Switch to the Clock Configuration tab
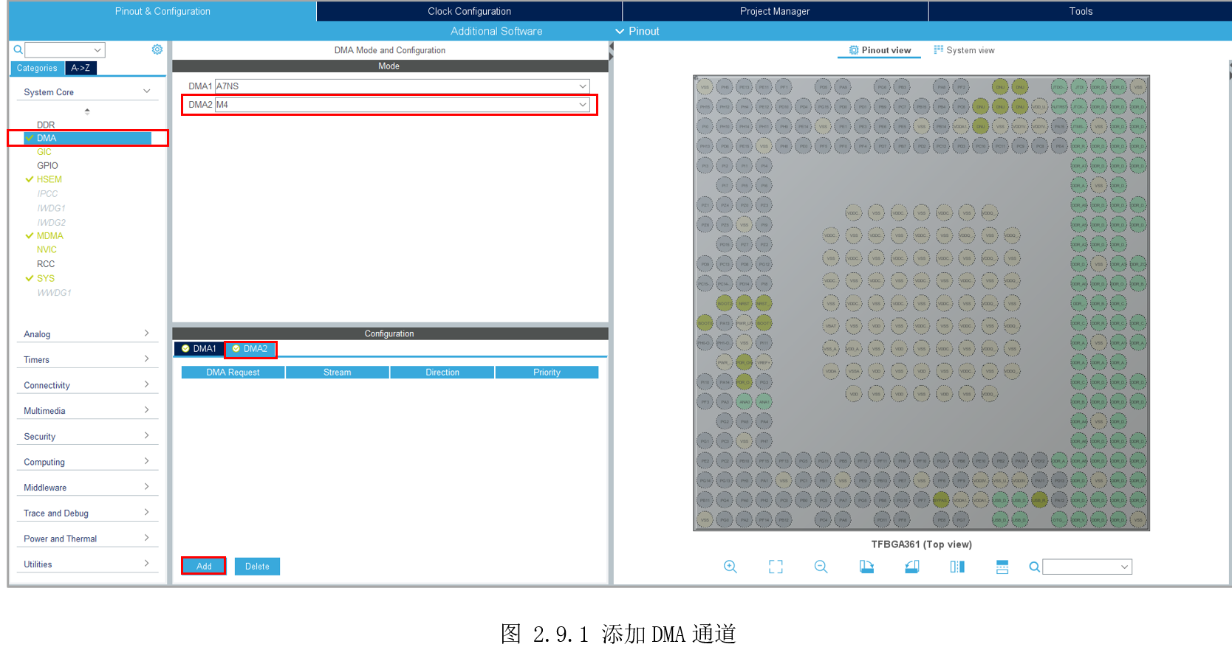 [469, 11]
